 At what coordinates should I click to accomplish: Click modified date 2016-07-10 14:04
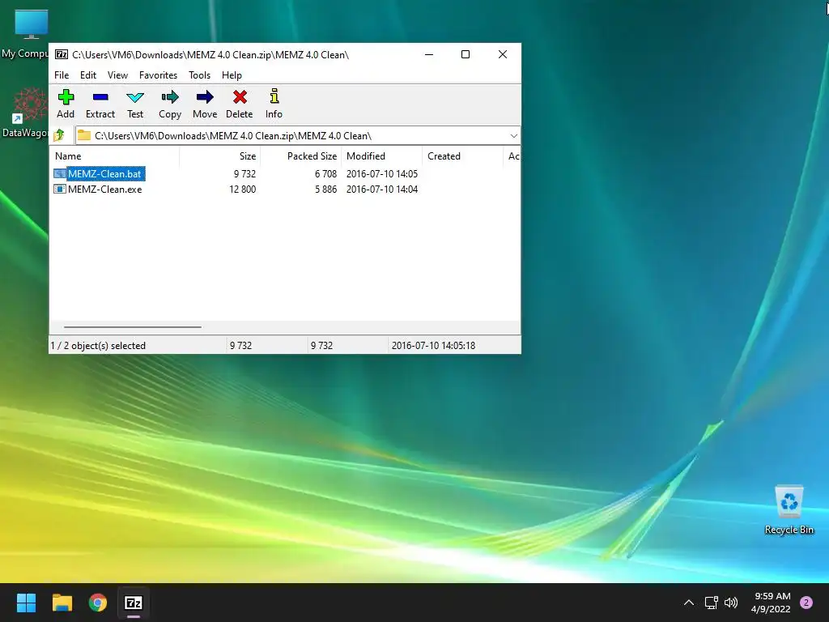382,190
